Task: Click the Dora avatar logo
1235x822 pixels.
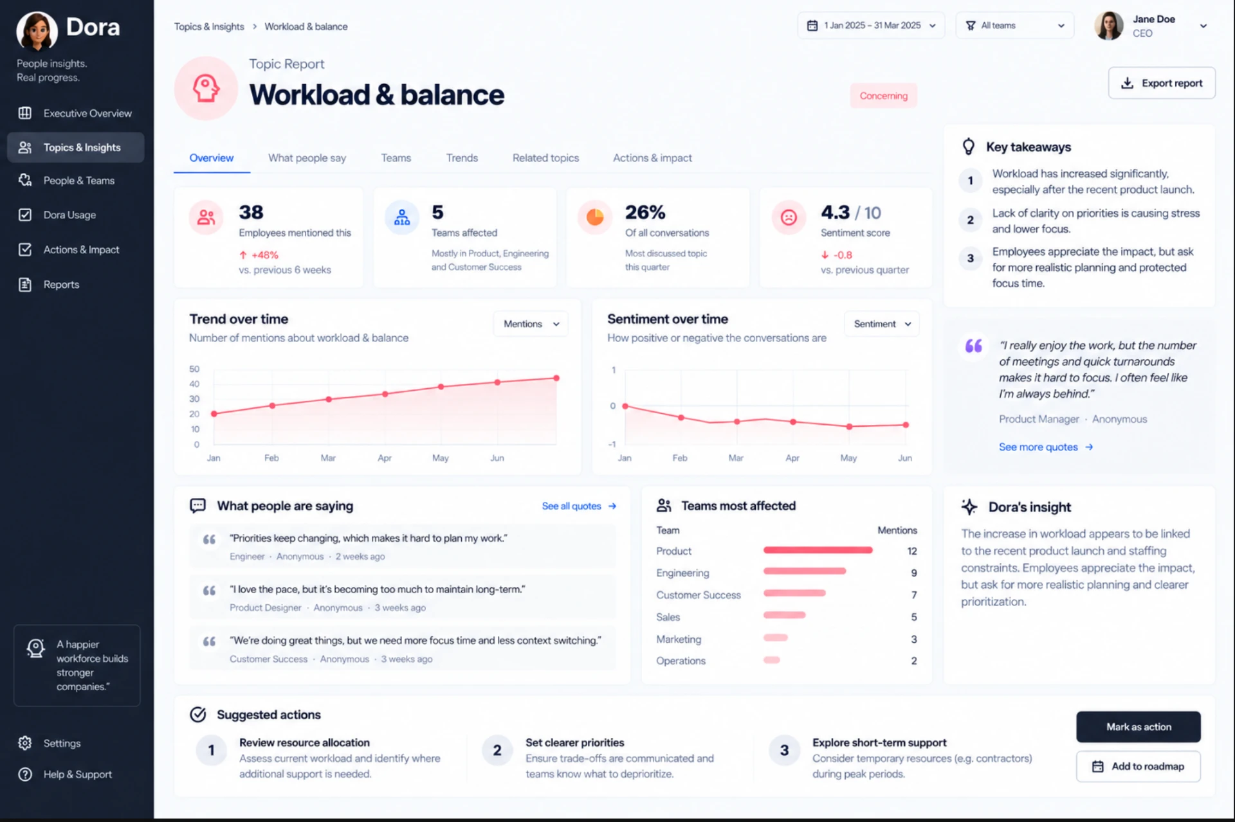Action: tap(37, 30)
